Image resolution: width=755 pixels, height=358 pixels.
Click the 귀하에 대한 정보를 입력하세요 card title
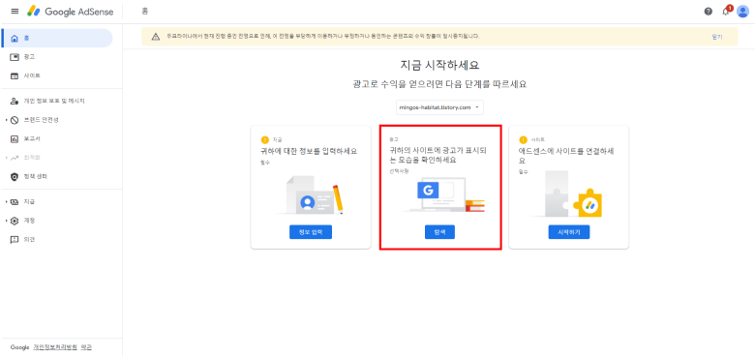coord(309,151)
